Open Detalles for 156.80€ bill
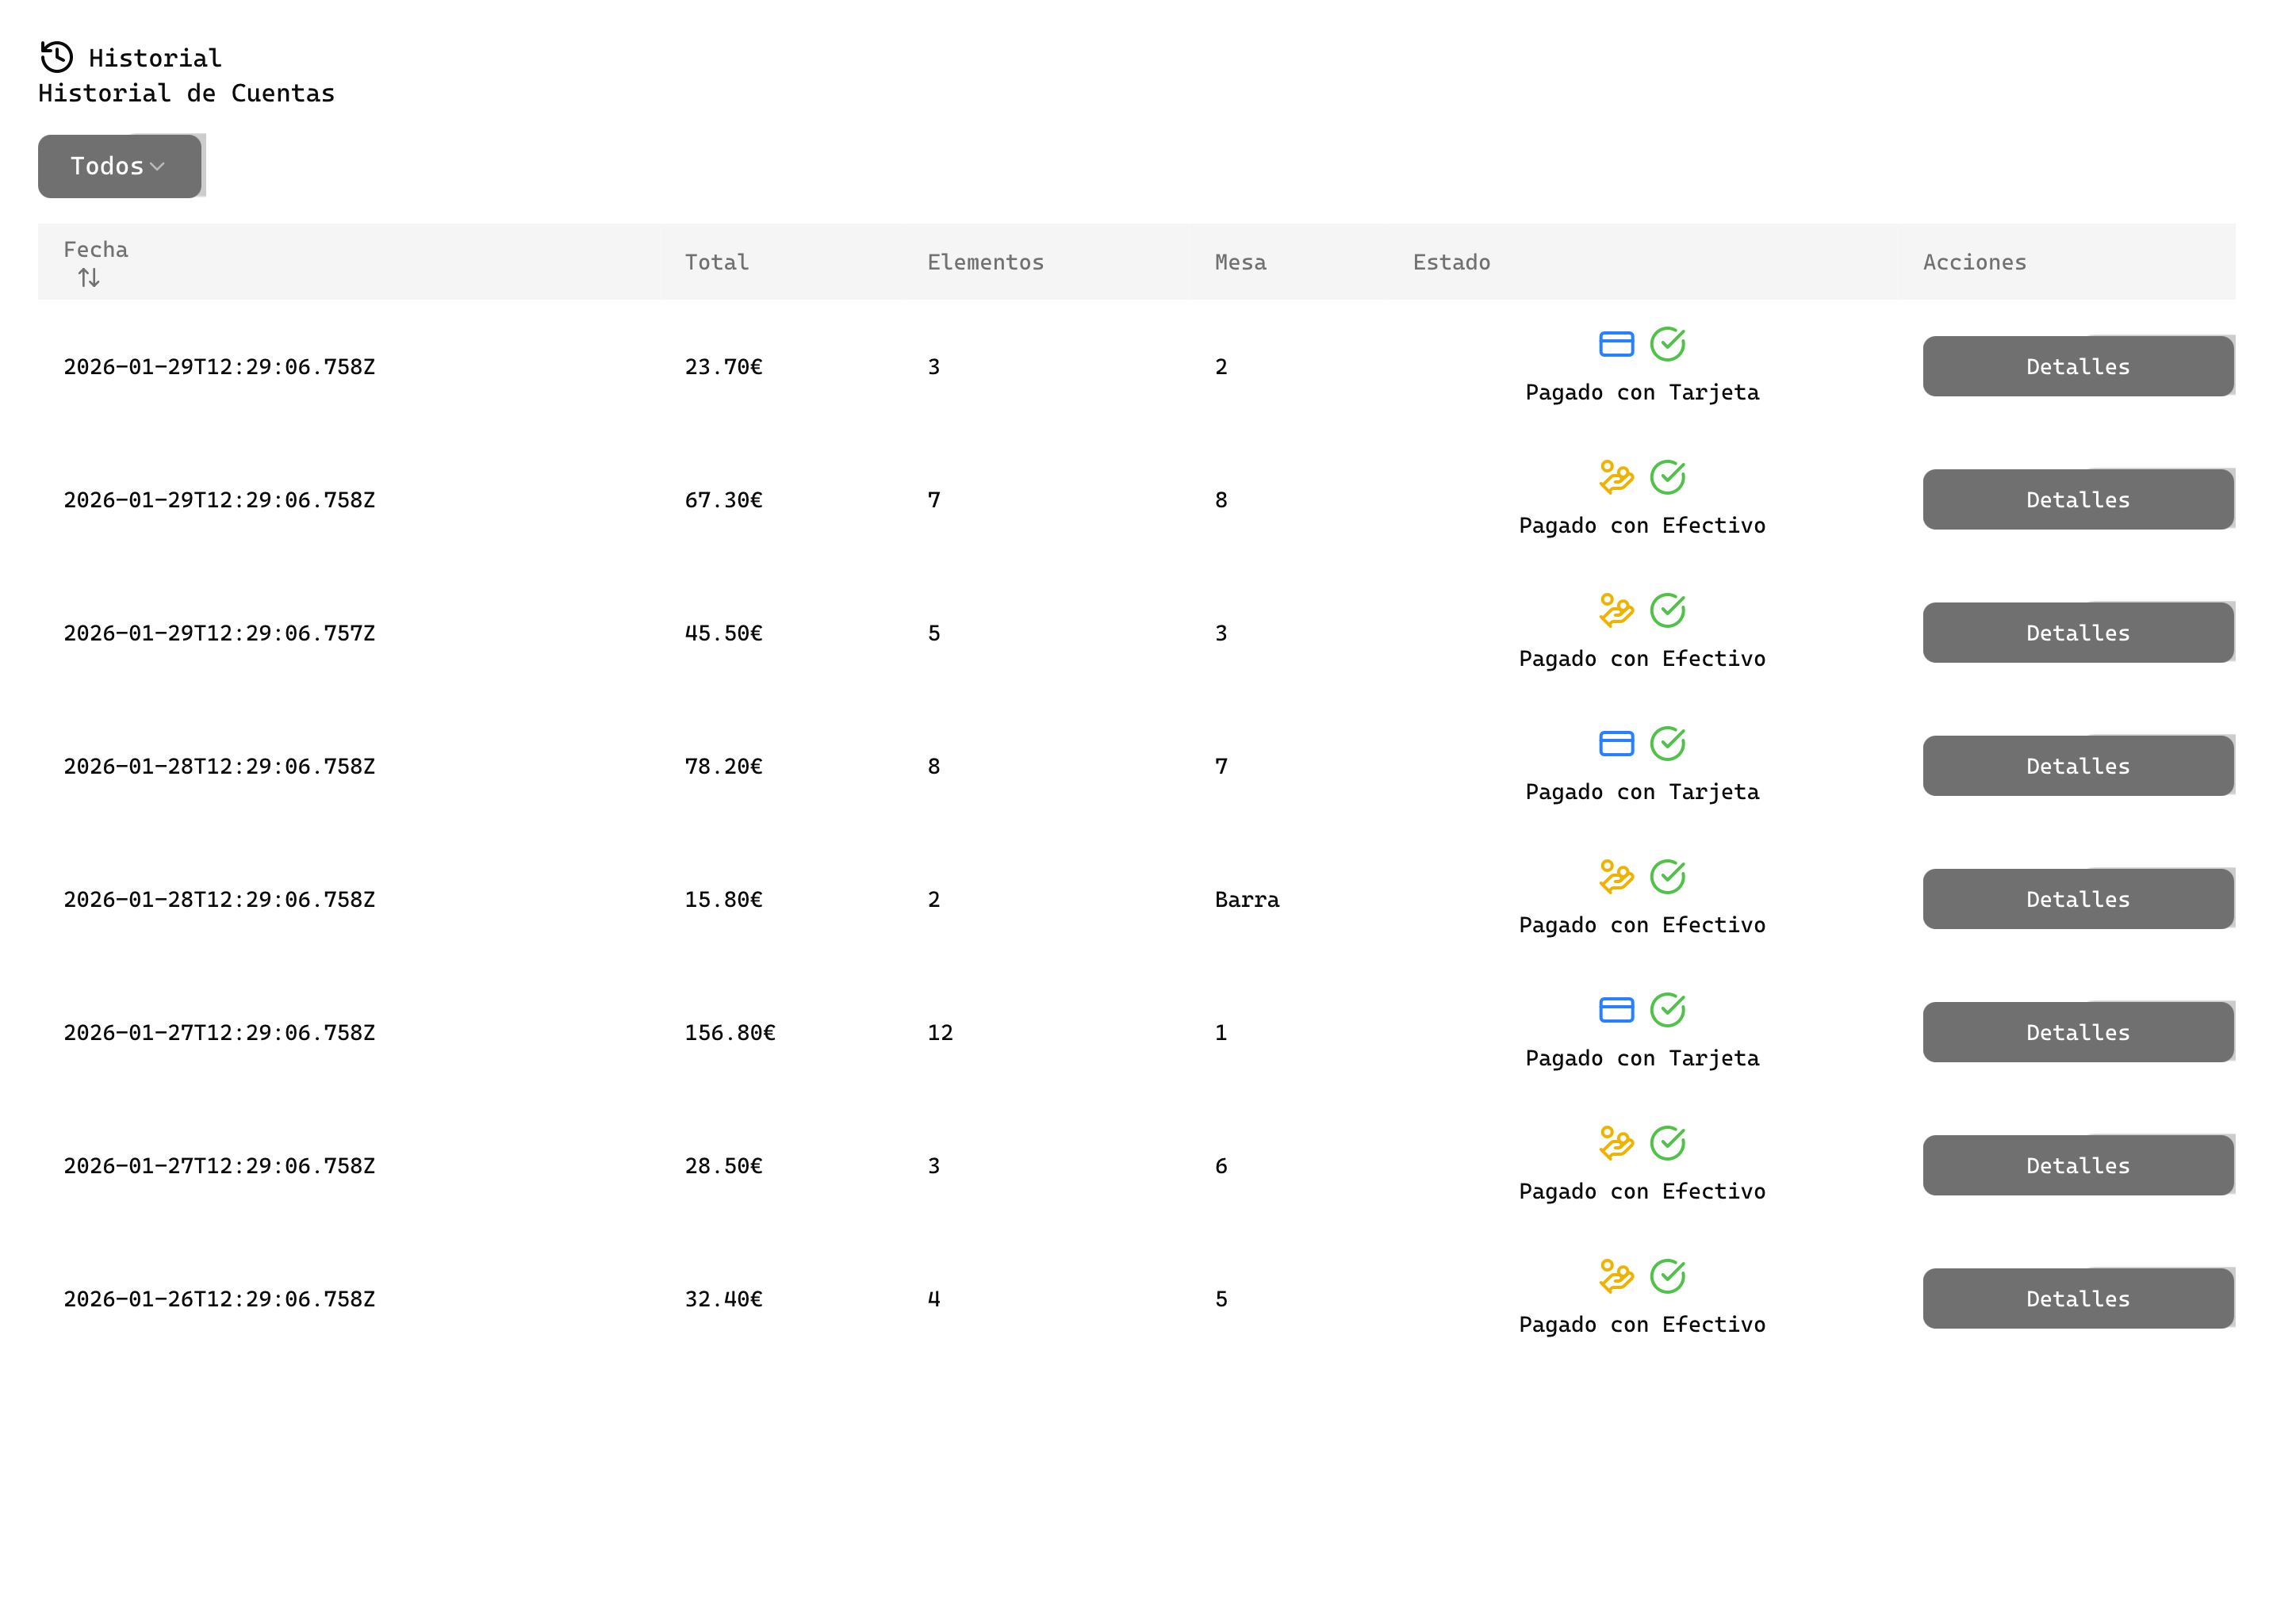Image resolution: width=2296 pixels, height=1614 pixels. click(x=2077, y=1032)
